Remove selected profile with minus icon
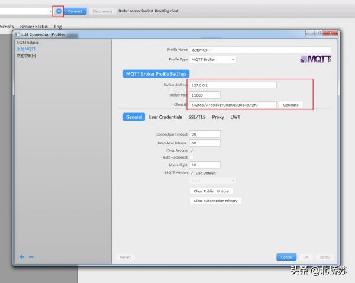 [31, 257]
